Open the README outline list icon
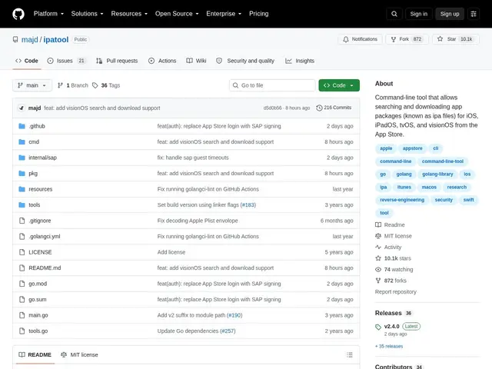The image size is (492, 369). [350, 355]
